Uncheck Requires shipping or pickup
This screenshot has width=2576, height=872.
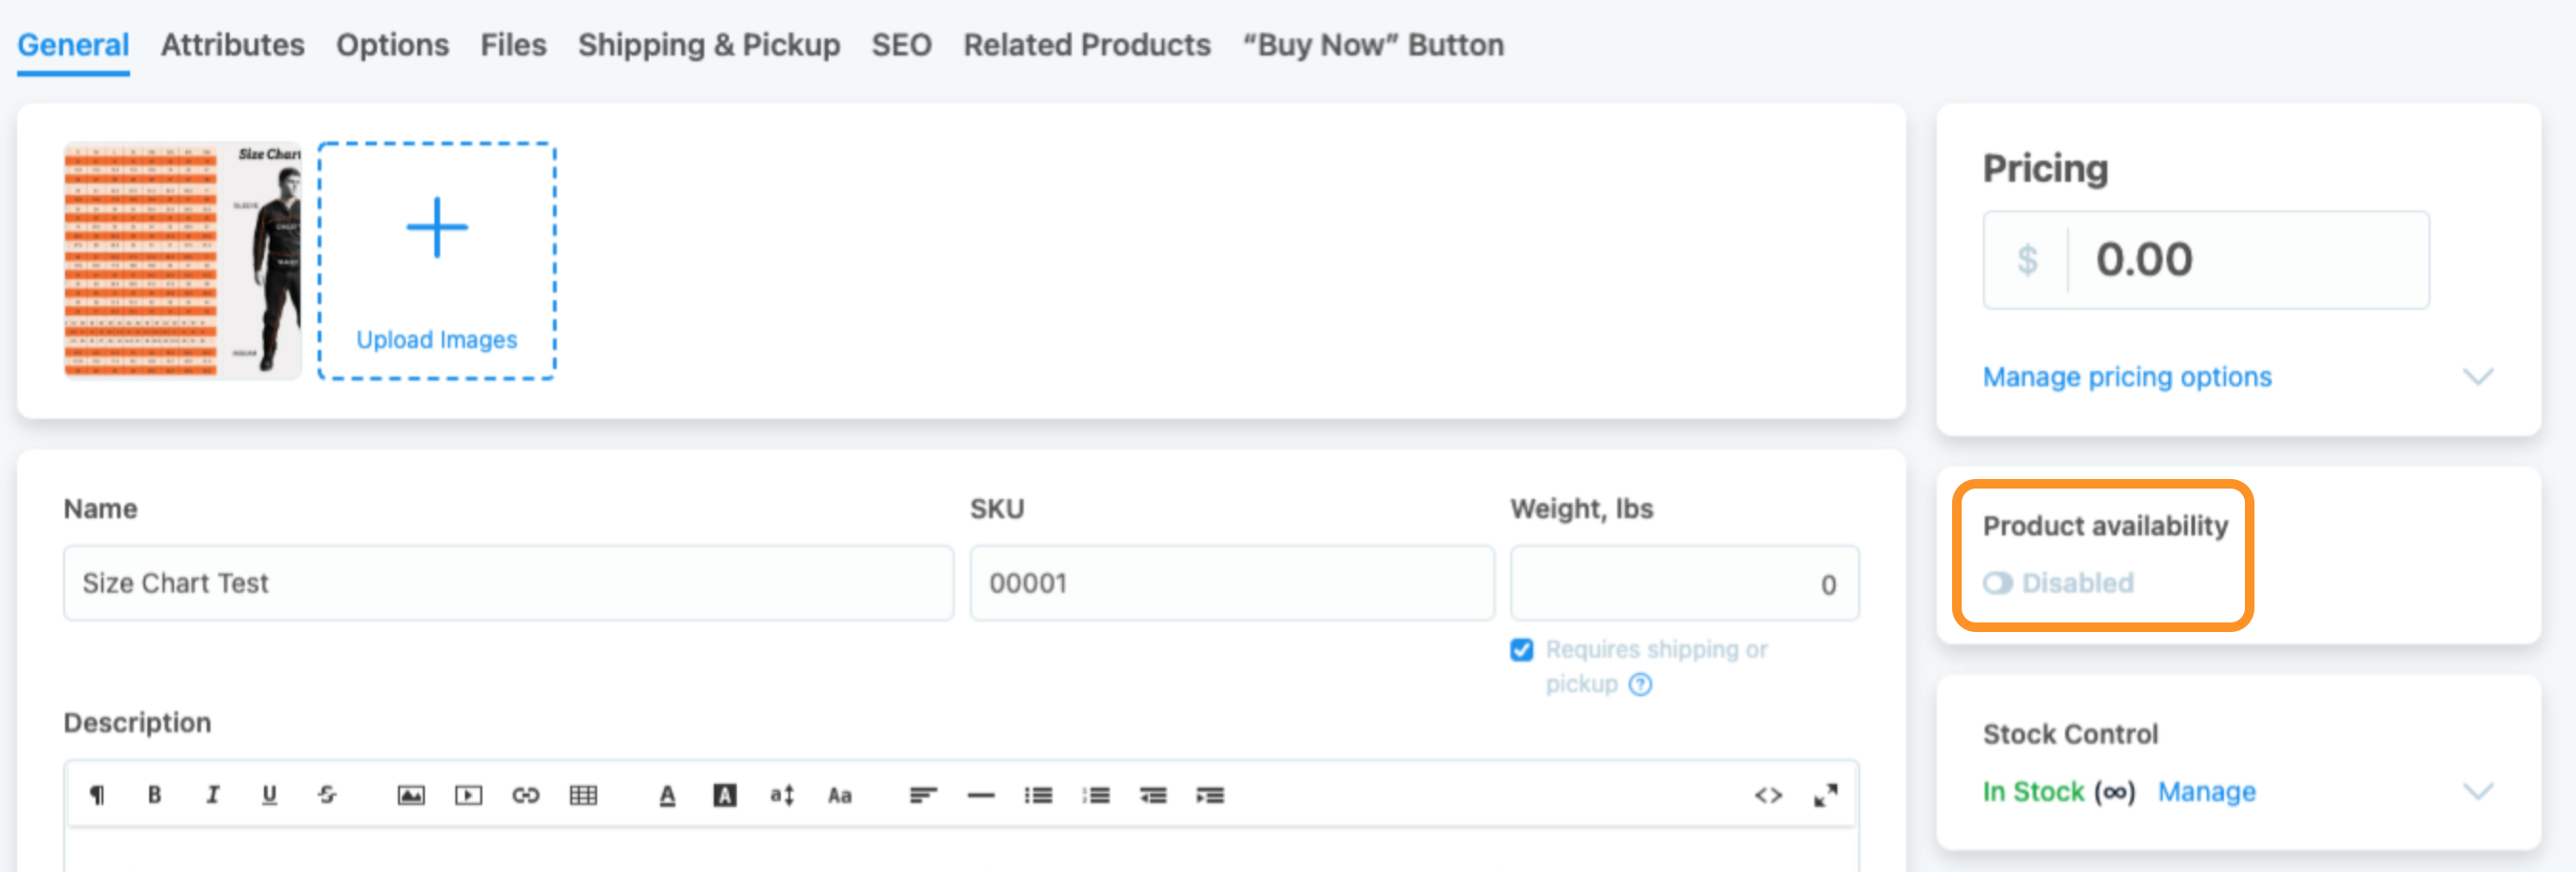pos(1521,650)
